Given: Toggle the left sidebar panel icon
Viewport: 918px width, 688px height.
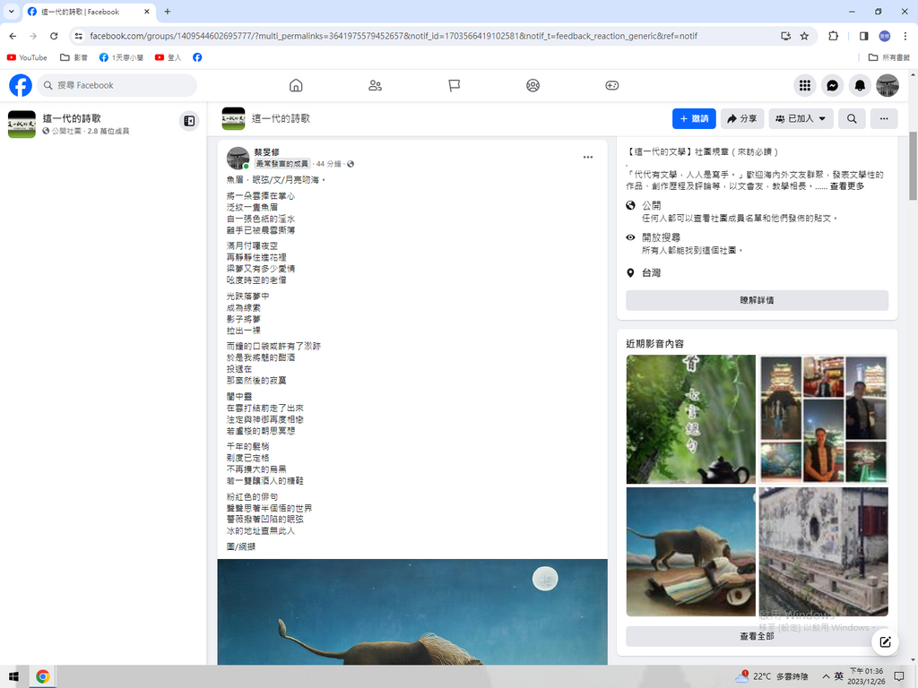Looking at the screenshot, I should point(189,121).
